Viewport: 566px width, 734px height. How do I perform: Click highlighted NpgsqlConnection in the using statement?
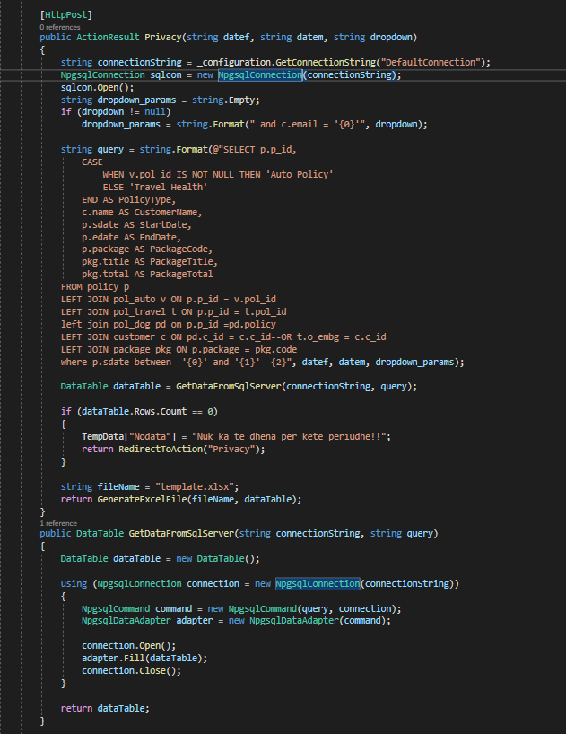318,583
